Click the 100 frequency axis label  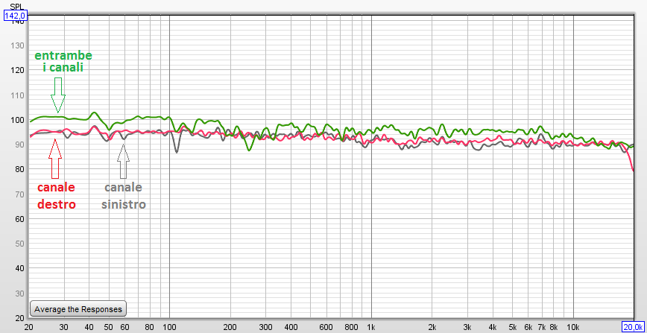point(170,327)
